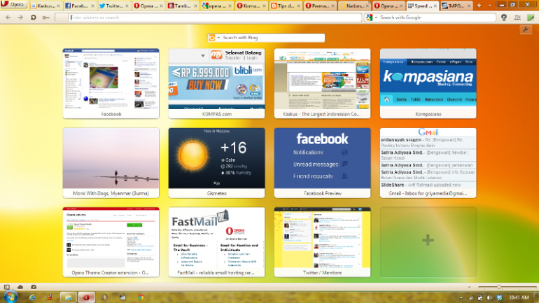Select the Opera taskbar button

pos(86,297)
